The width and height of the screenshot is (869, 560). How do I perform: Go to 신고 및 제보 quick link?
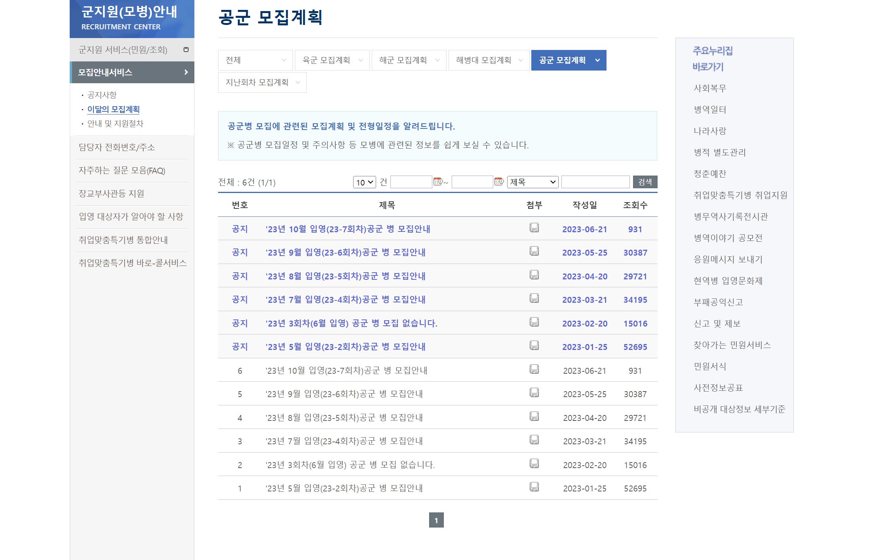[x=717, y=324]
